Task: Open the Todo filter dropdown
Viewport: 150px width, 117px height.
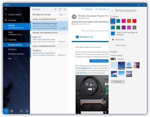Action: [x=62, y=15]
